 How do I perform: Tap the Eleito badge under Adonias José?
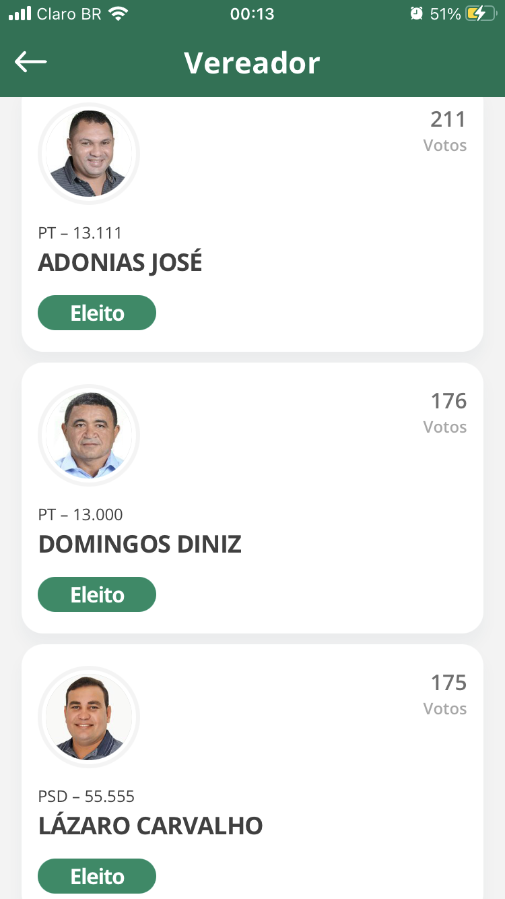click(97, 313)
